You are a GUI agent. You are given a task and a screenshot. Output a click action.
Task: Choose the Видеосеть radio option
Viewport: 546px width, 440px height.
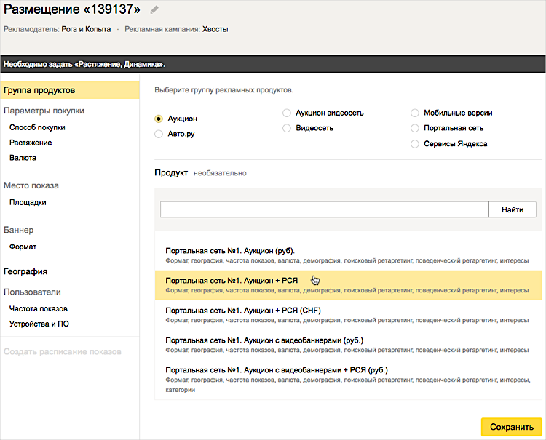click(287, 128)
